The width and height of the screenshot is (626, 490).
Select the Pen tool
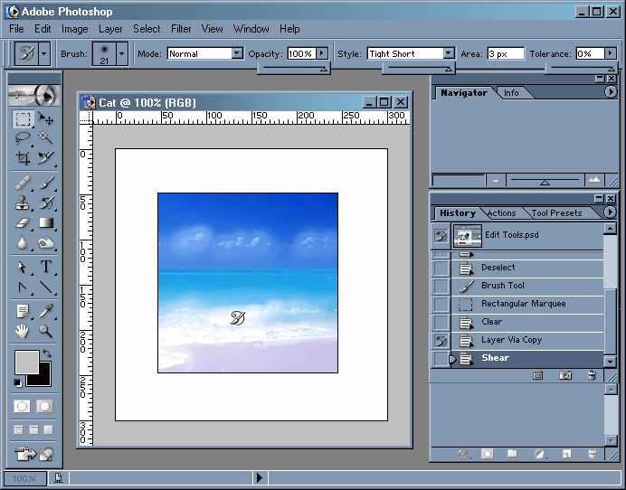[23, 287]
